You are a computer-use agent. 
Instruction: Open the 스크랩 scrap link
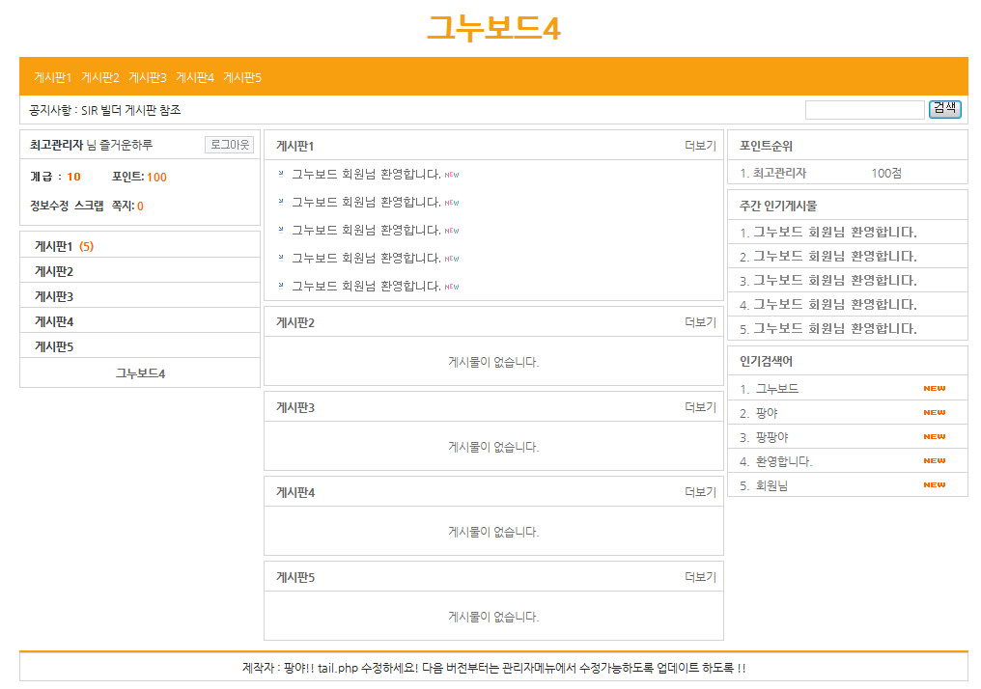[x=89, y=206]
